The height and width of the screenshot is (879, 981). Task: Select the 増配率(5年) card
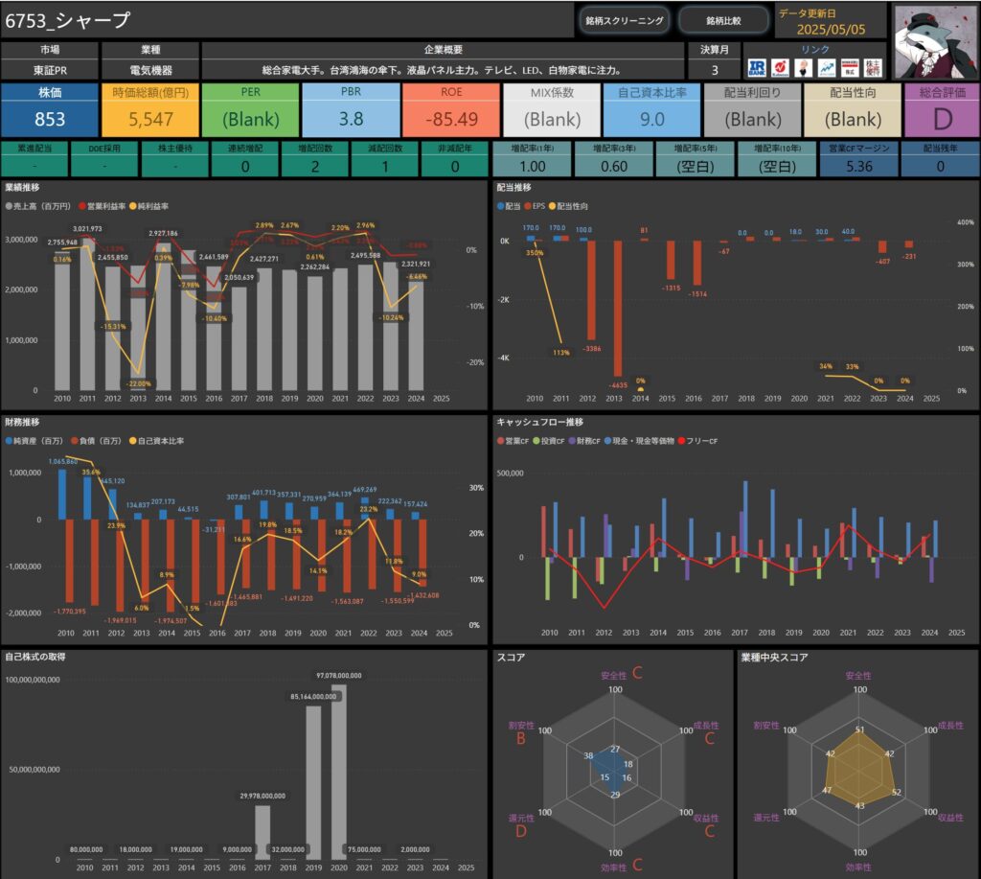click(696, 159)
